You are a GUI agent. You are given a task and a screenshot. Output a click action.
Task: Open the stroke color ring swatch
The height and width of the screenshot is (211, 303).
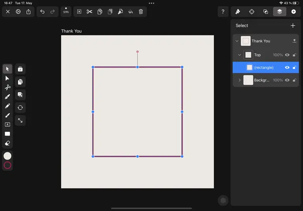click(x=7, y=165)
